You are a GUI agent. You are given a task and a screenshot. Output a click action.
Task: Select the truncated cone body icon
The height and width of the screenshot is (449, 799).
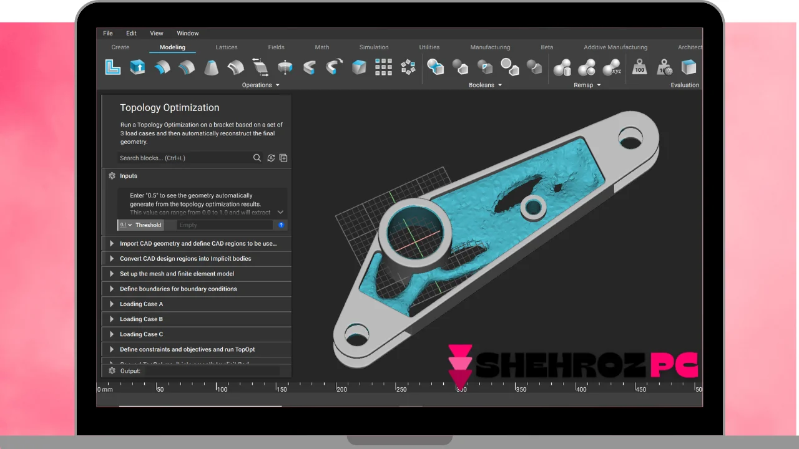(x=211, y=67)
